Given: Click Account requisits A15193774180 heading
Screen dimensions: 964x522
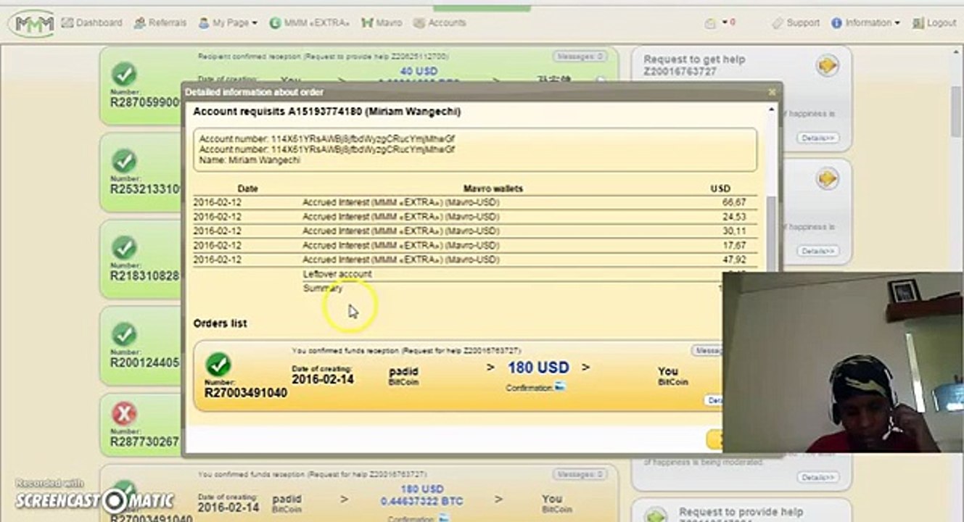Looking at the screenshot, I should tap(326, 112).
